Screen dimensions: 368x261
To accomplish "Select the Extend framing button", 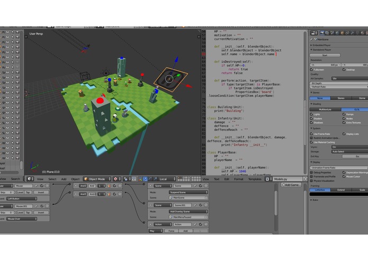I will (x=341, y=190).
